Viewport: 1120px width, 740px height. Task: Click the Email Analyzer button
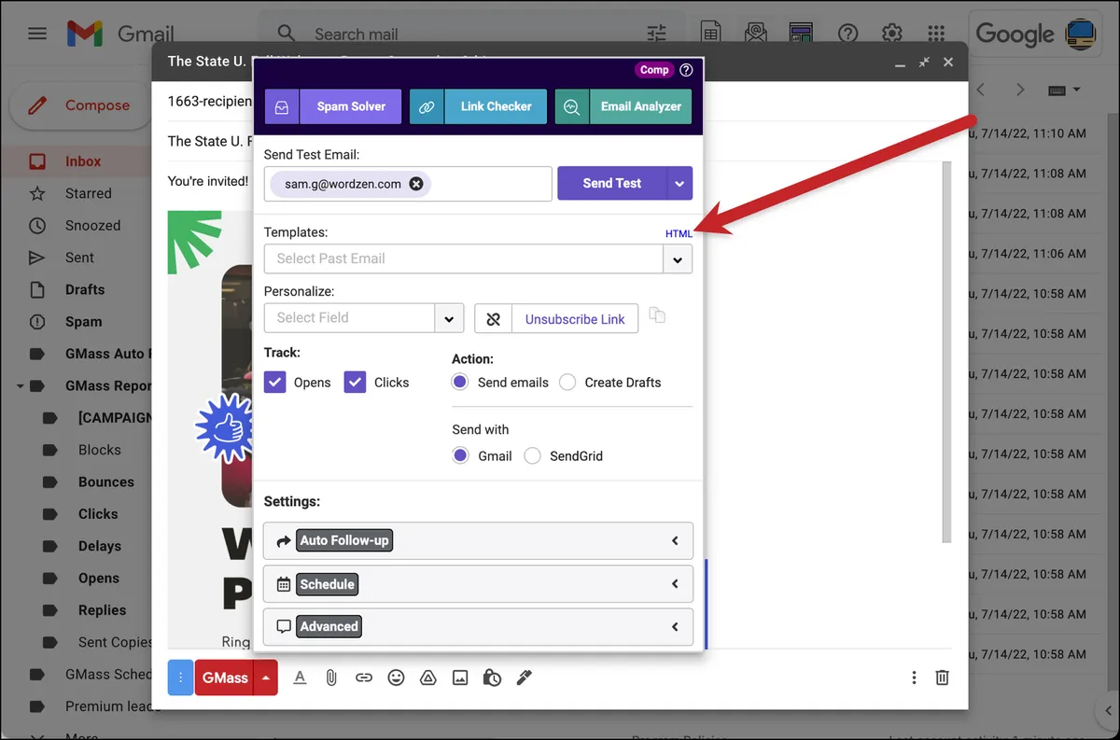point(623,106)
